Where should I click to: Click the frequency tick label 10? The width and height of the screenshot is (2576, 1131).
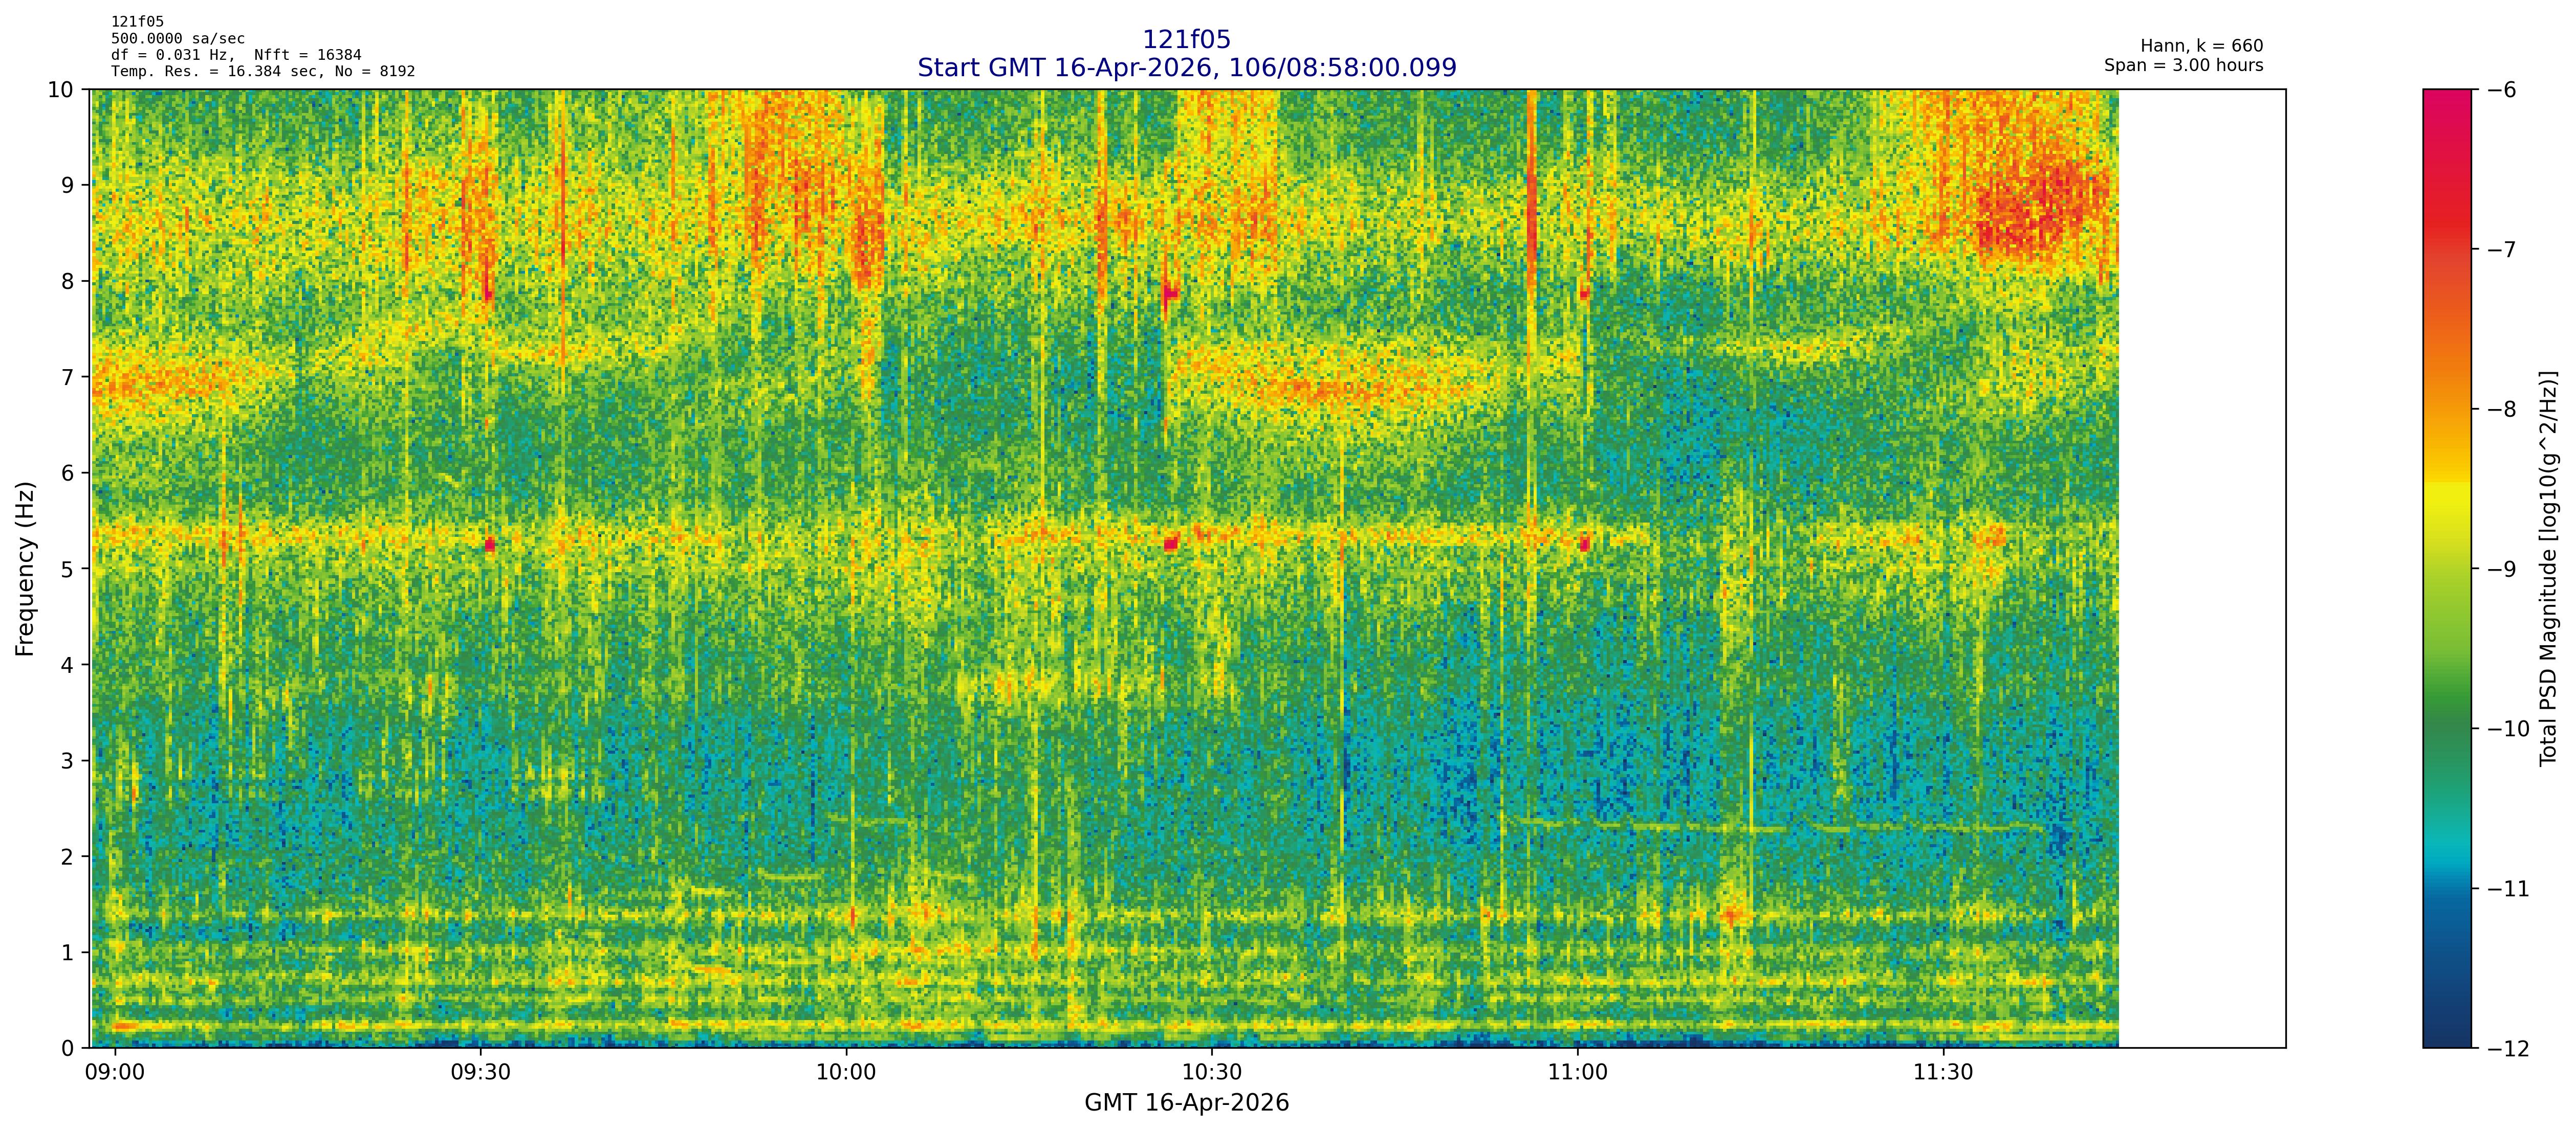61,90
